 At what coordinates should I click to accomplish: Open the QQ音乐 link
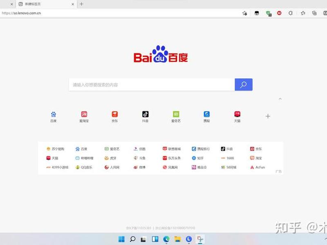click(x=84, y=167)
